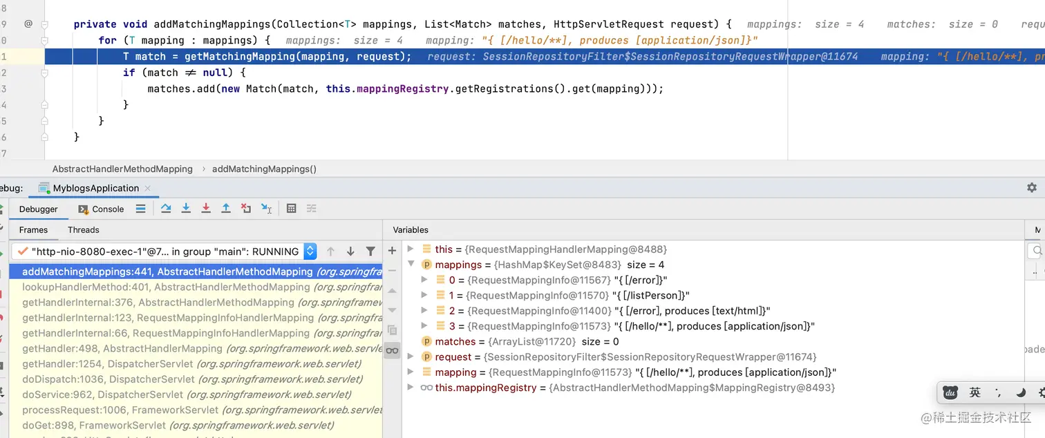Expand mappings entry 0 /error
The height and width of the screenshot is (438, 1045).
(424, 280)
